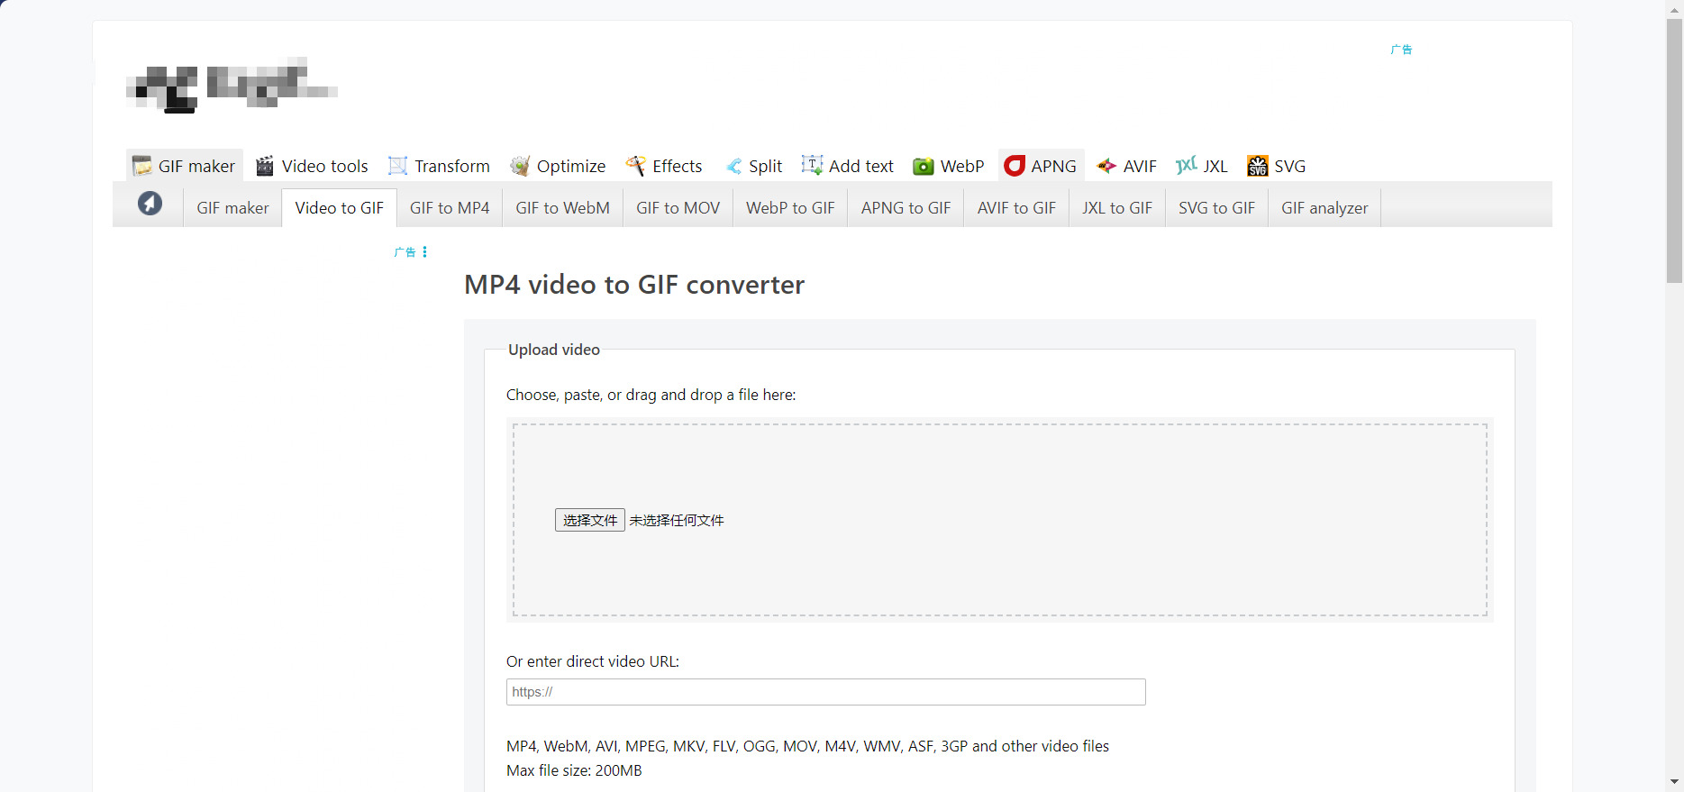The width and height of the screenshot is (1684, 792).
Task: Switch to the GIF to MOV tab
Action: point(678,208)
